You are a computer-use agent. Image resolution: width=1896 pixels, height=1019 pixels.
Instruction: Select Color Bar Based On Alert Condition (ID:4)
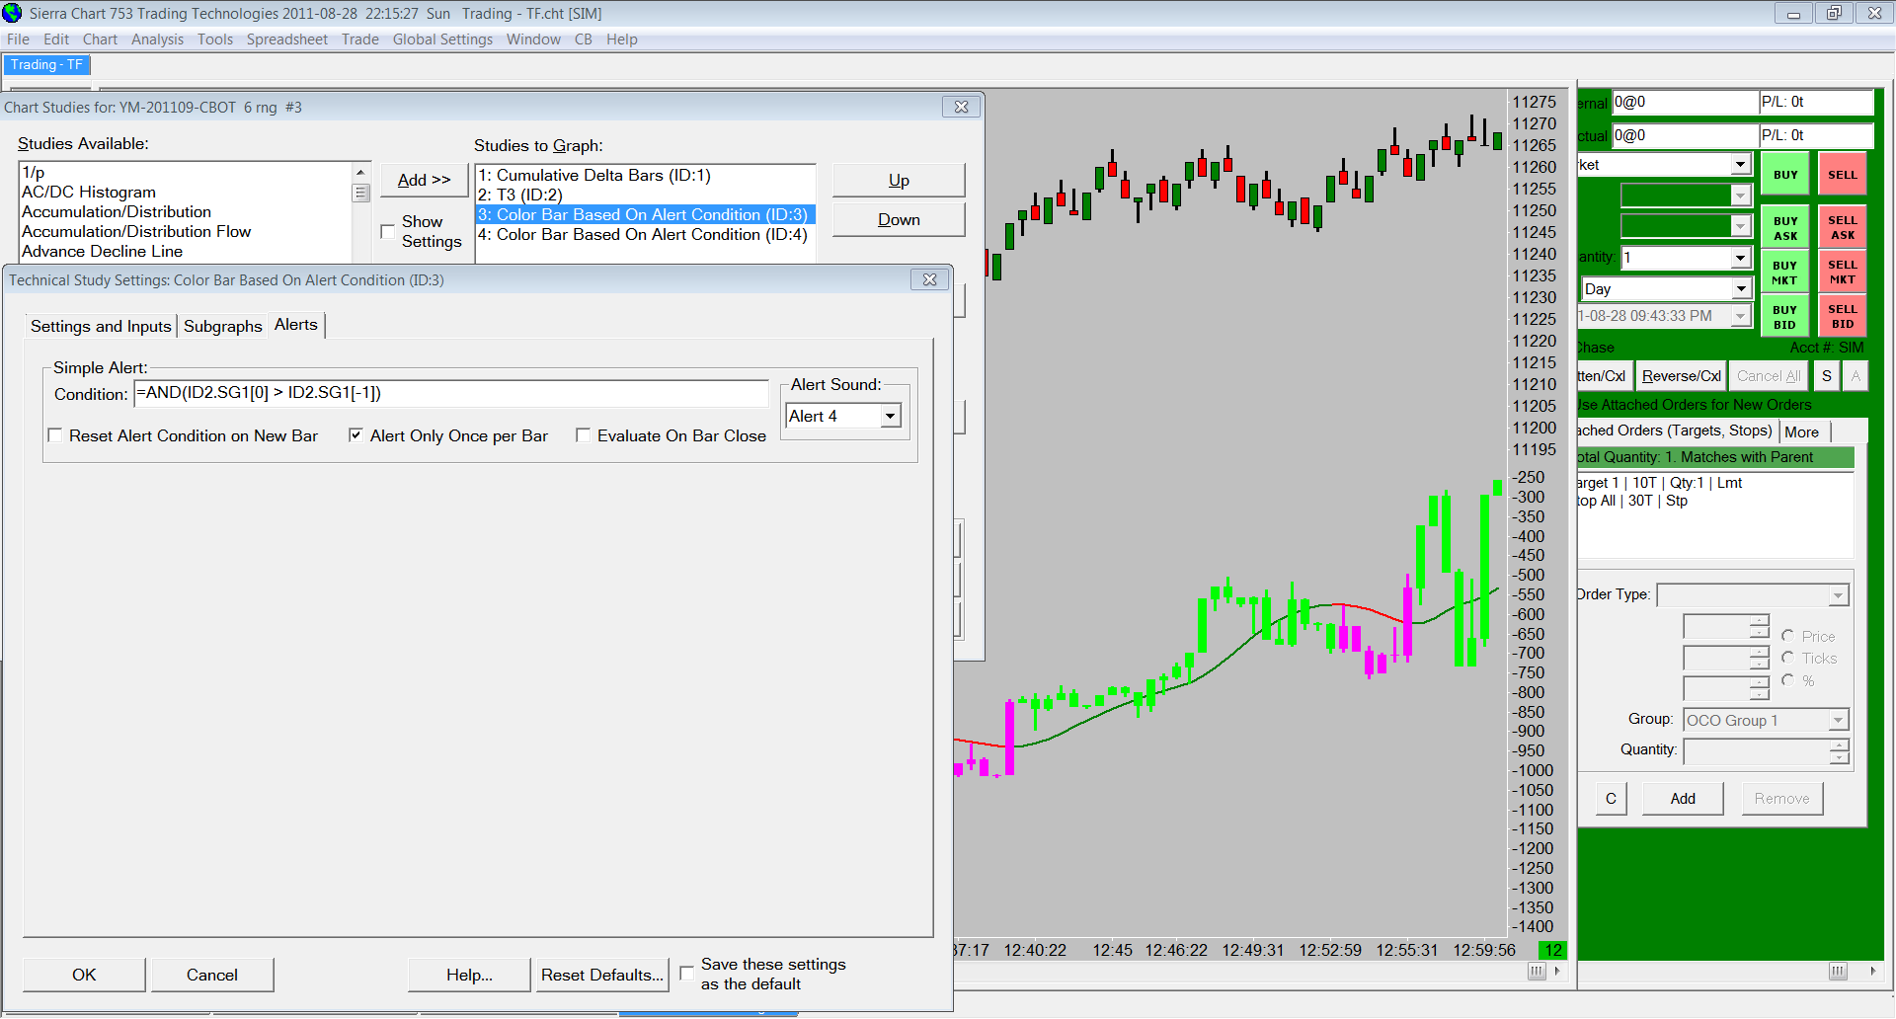645,234
